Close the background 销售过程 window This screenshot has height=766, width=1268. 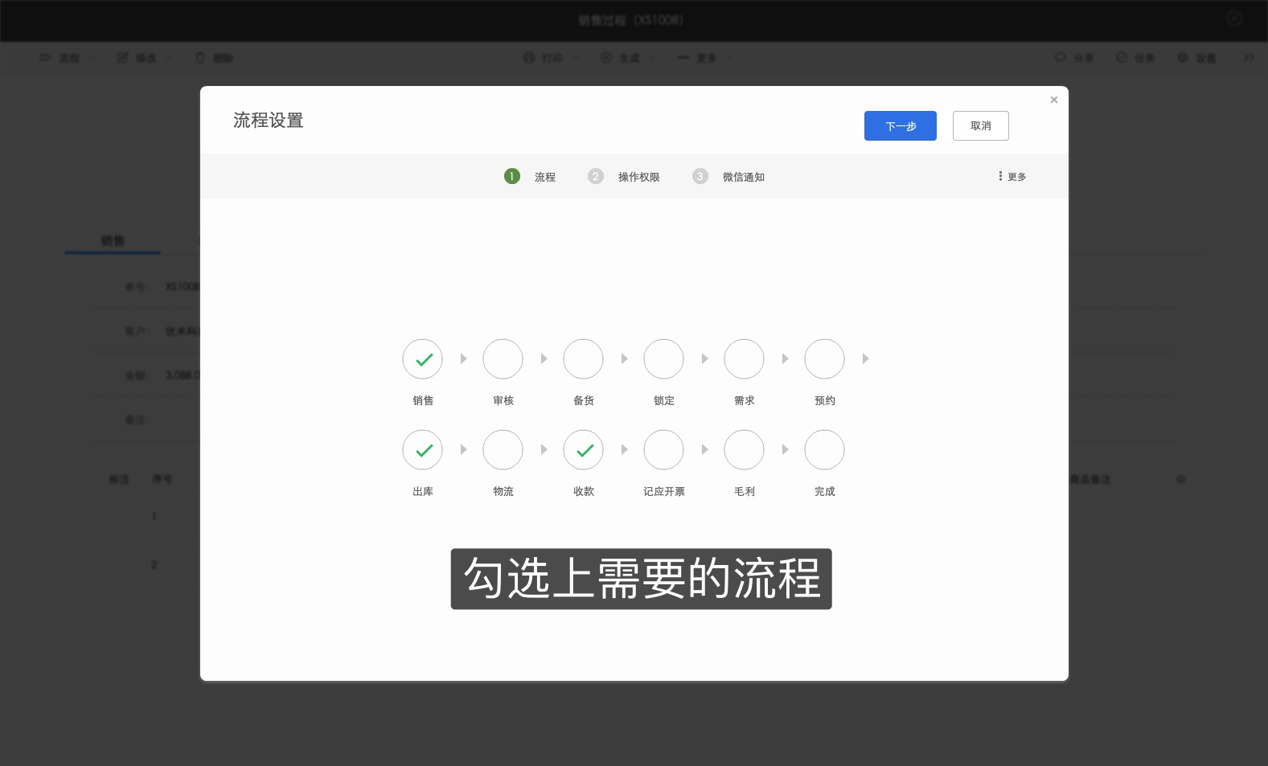point(1234,18)
